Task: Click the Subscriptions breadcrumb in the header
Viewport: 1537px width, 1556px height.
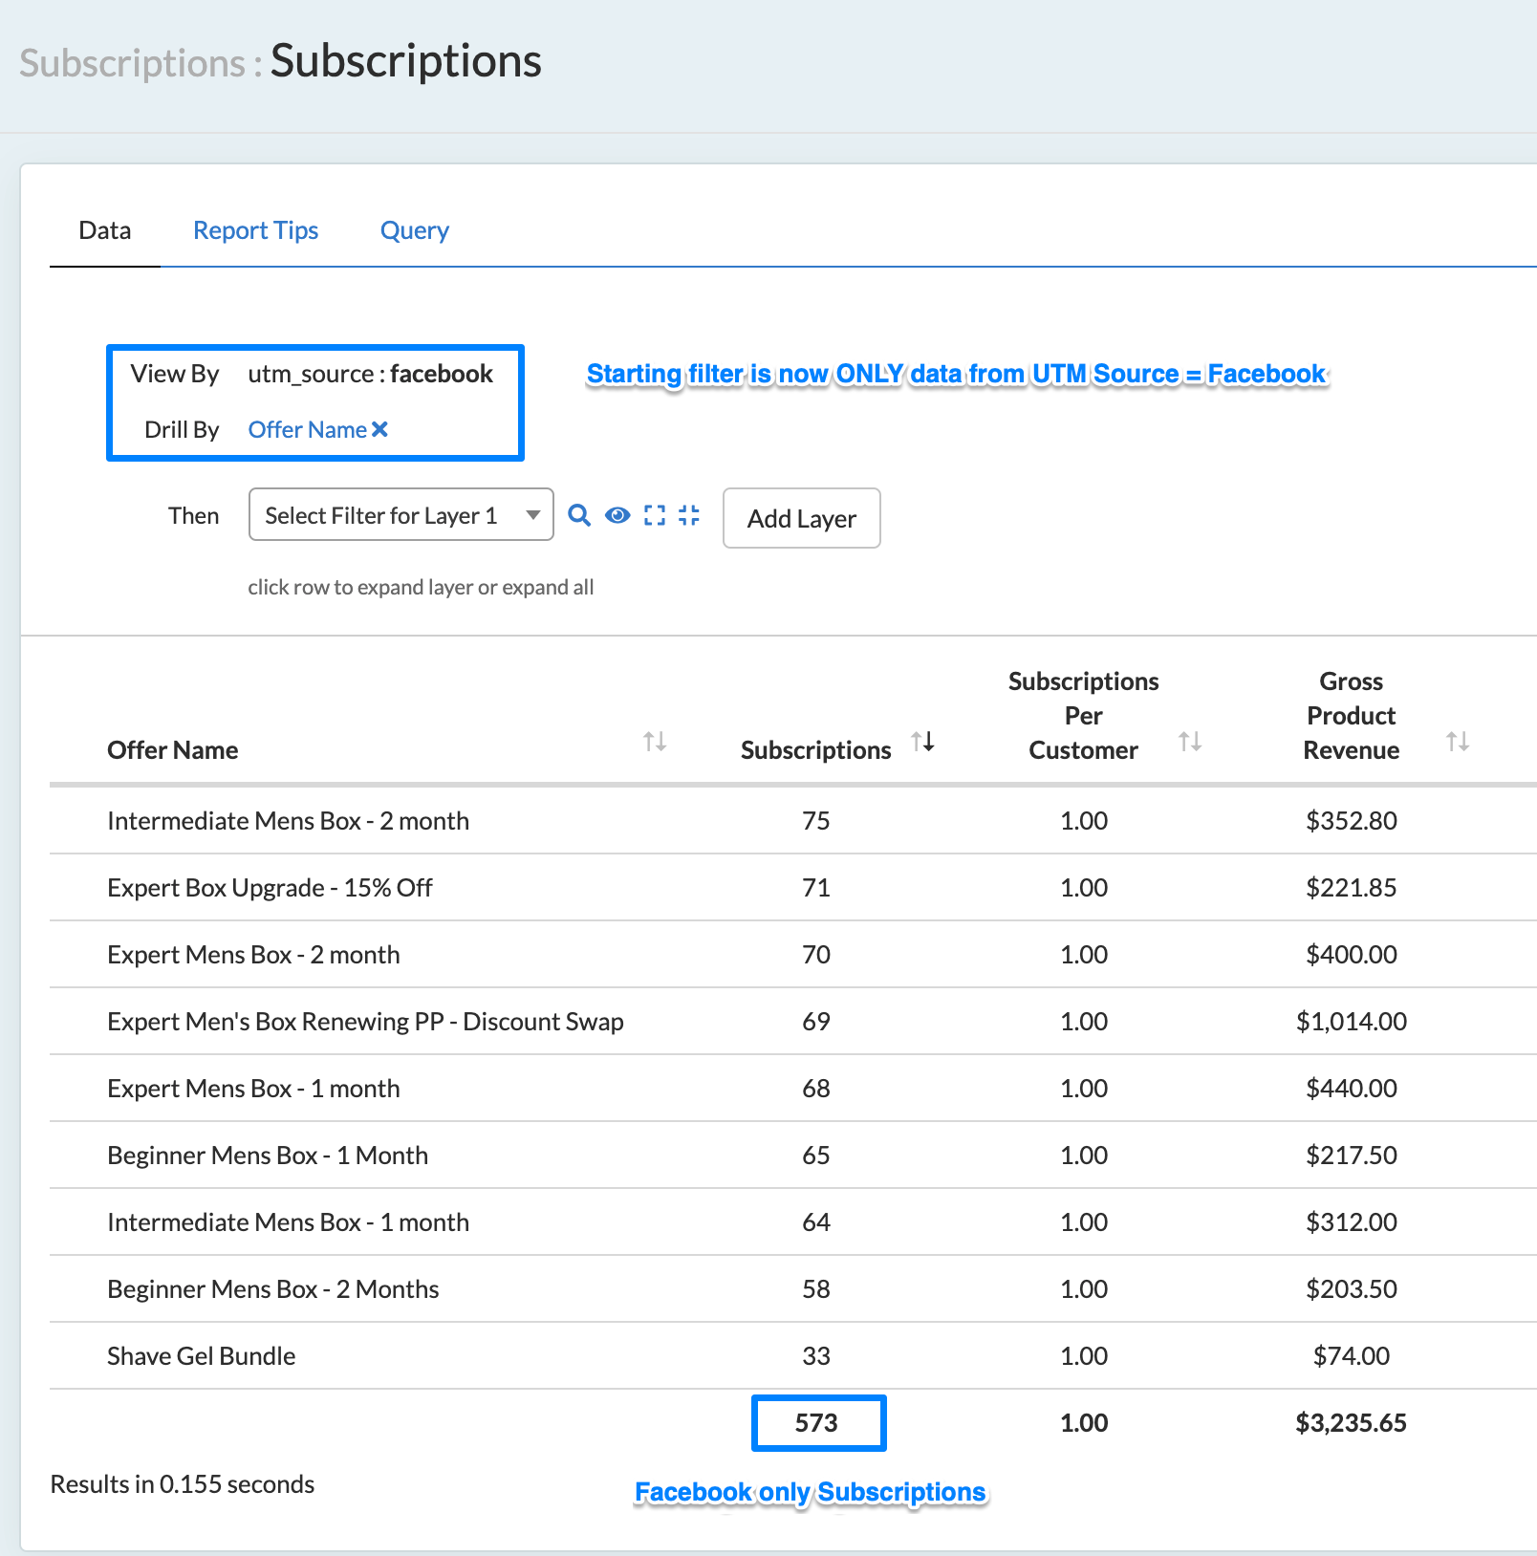Action: point(132,63)
